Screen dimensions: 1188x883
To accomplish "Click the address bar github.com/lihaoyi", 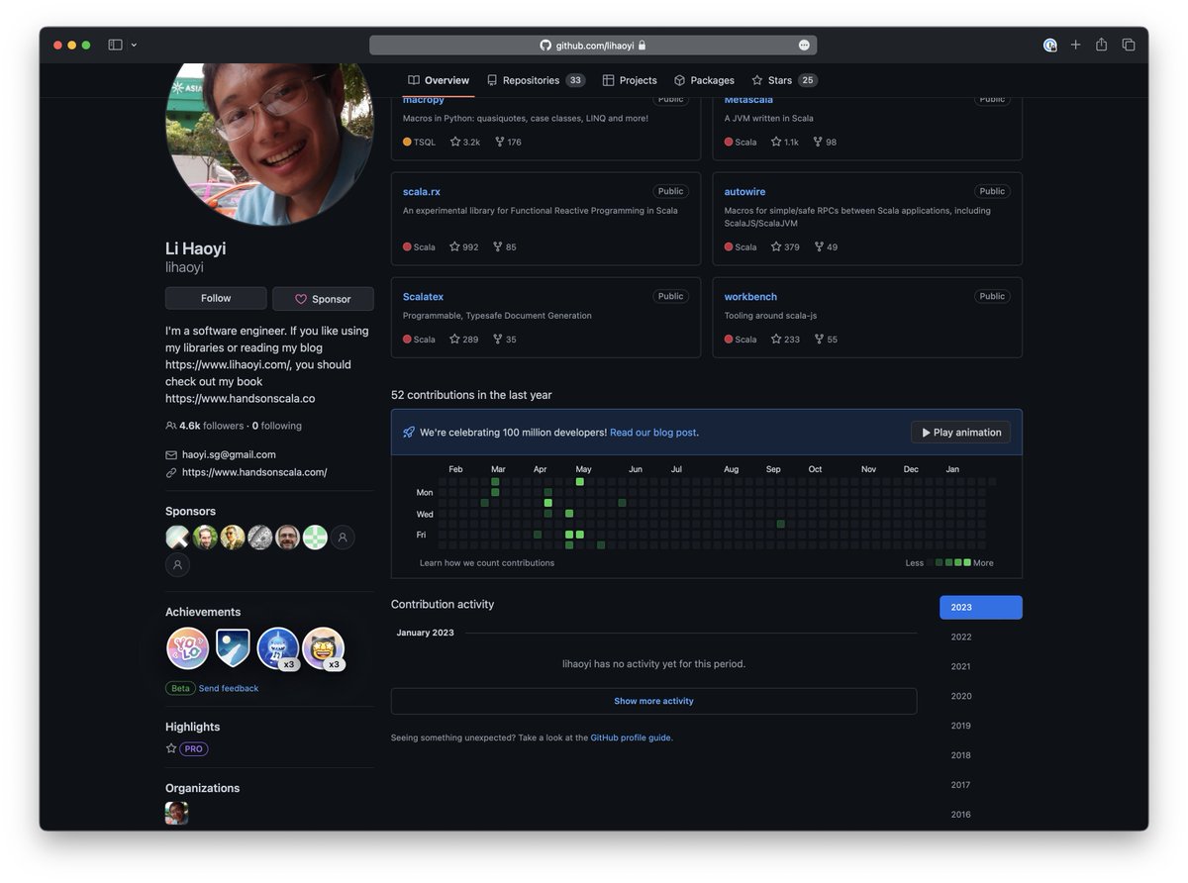I will 593,46.
